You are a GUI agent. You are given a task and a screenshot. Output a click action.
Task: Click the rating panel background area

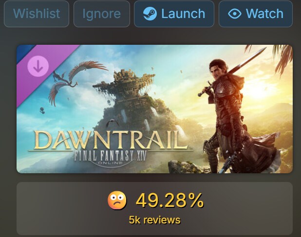[x=154, y=208]
